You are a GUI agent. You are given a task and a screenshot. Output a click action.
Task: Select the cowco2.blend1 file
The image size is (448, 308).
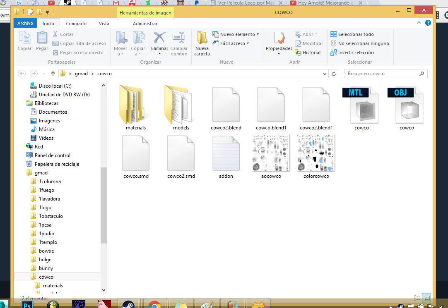click(x=316, y=108)
